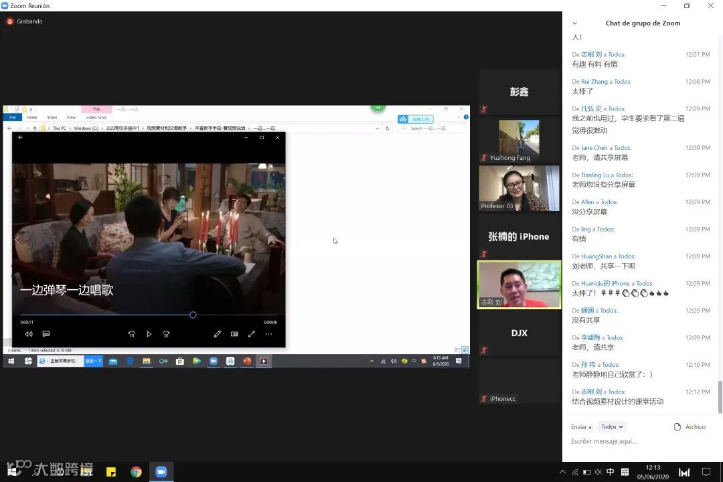Open the Home tab in shared Explorer
The width and height of the screenshot is (723, 482).
tap(32, 117)
